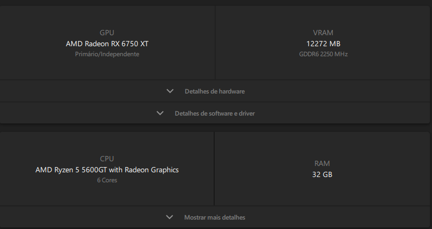Click the RAM heading label
This screenshot has height=229, width=432.
322,163
